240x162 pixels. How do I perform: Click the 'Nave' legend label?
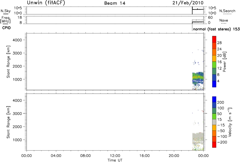(x=223, y=20)
